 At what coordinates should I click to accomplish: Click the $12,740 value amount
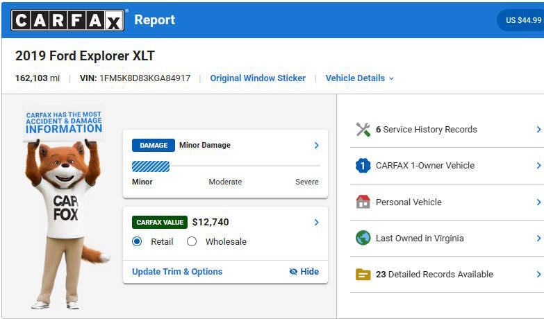pos(211,222)
